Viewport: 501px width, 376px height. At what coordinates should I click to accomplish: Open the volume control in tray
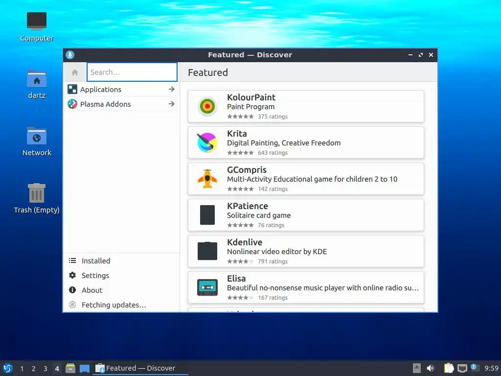pos(431,368)
